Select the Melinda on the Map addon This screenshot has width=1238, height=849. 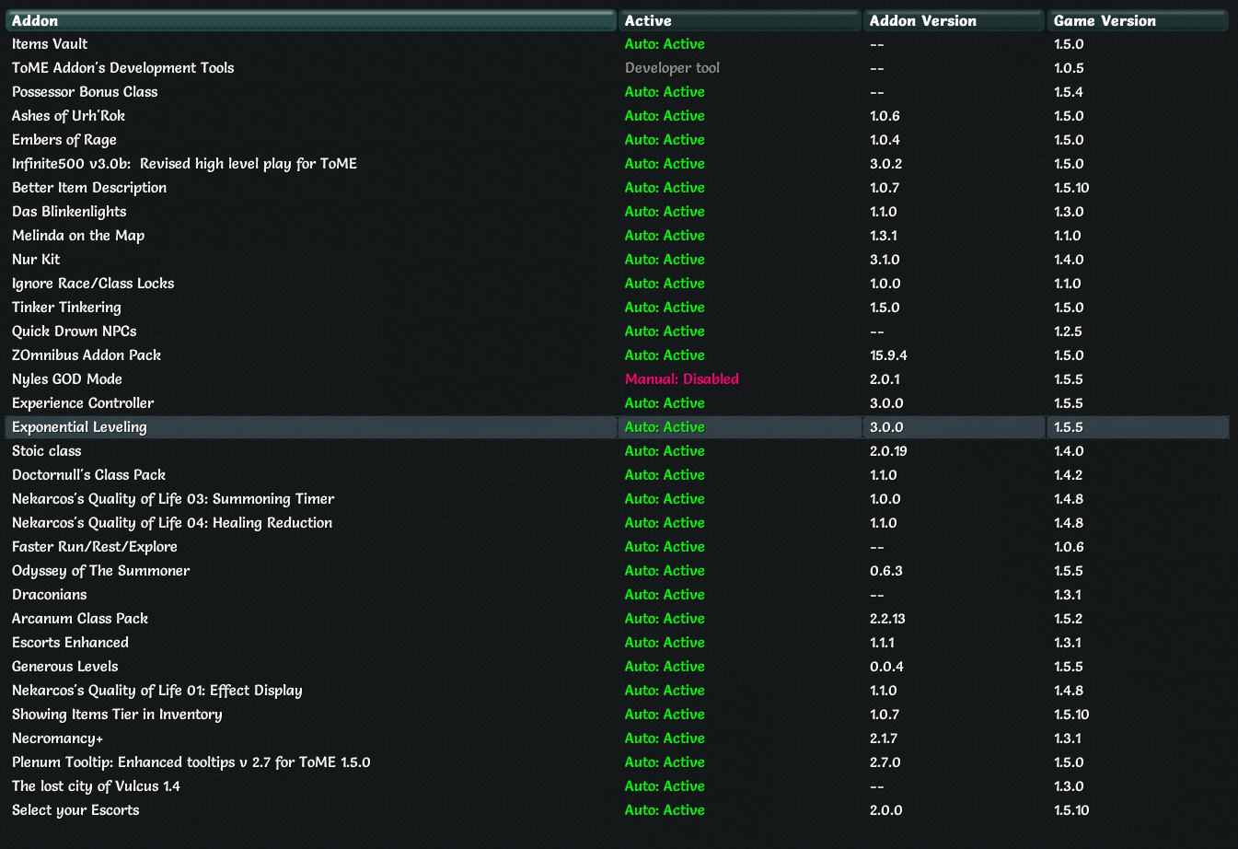(x=78, y=236)
